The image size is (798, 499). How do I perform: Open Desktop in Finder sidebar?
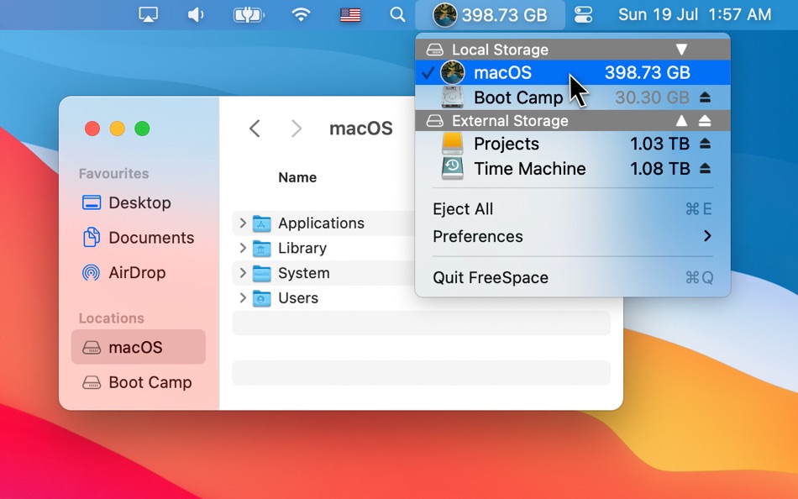(139, 202)
